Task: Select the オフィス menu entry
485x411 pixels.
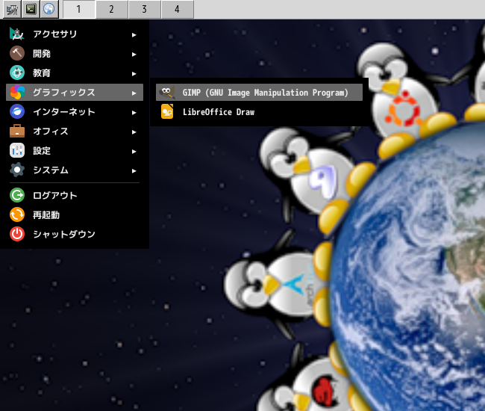Action: coord(75,131)
